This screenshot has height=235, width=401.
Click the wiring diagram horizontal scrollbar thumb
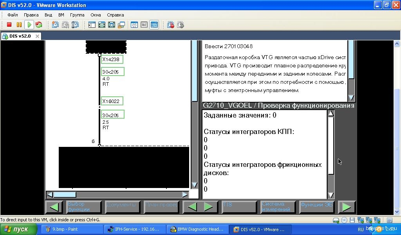click(65, 195)
